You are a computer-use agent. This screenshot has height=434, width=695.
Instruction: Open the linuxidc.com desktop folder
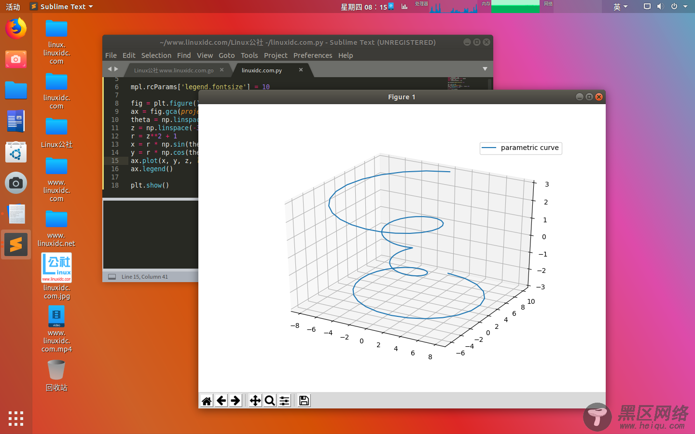coord(56,92)
